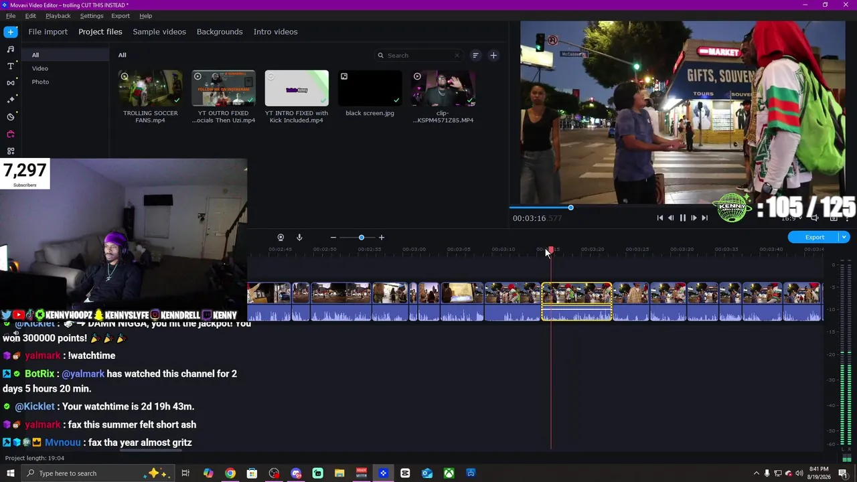Open the Edit menu
The height and width of the screenshot is (482, 857).
(x=31, y=15)
